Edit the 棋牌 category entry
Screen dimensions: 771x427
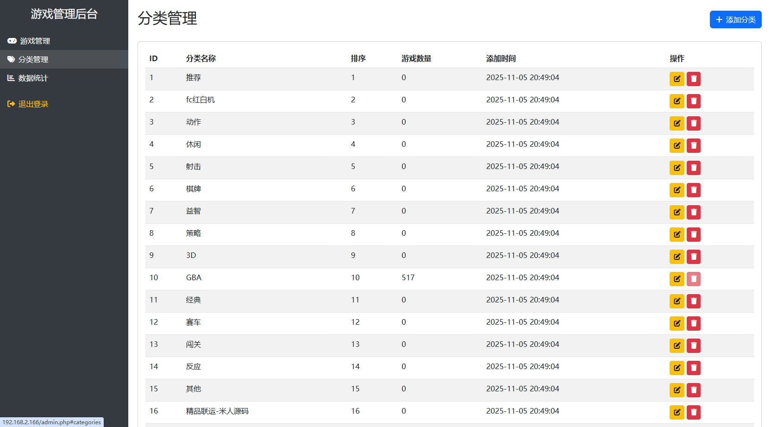(x=677, y=190)
